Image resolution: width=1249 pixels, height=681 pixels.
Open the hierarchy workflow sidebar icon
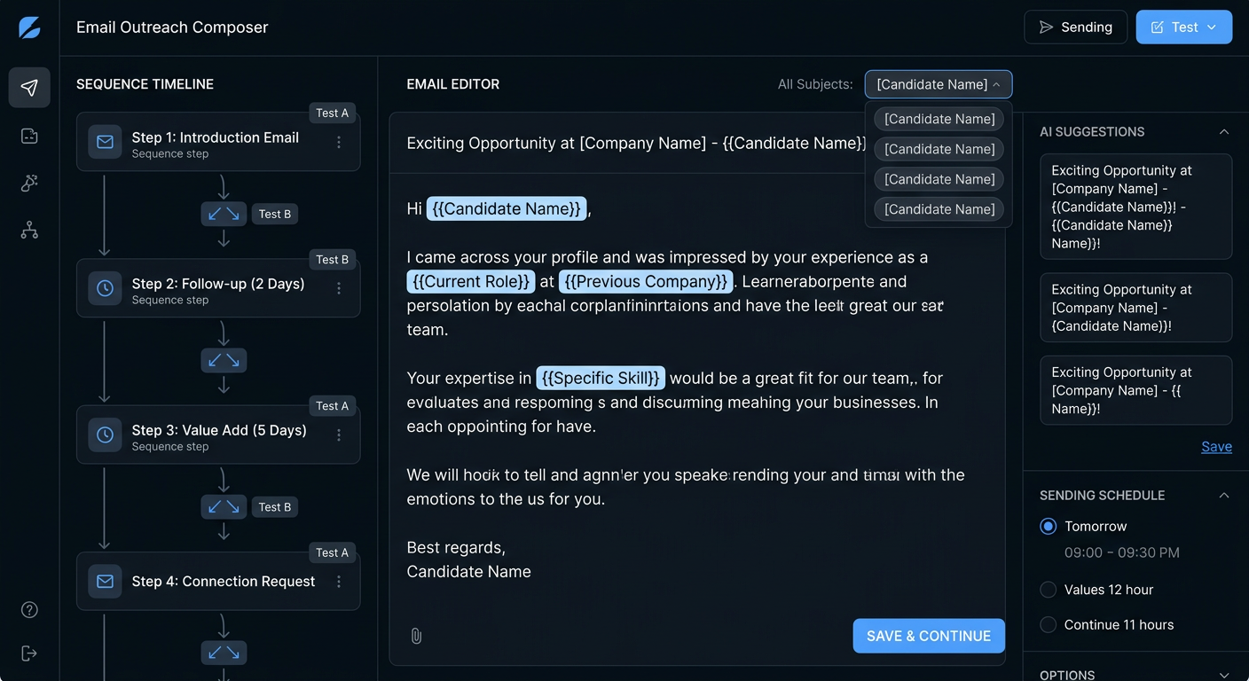click(x=29, y=231)
